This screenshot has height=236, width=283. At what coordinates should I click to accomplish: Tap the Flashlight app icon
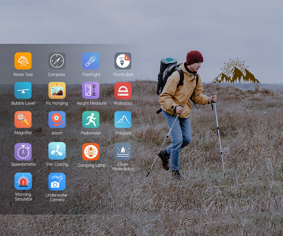(91, 61)
